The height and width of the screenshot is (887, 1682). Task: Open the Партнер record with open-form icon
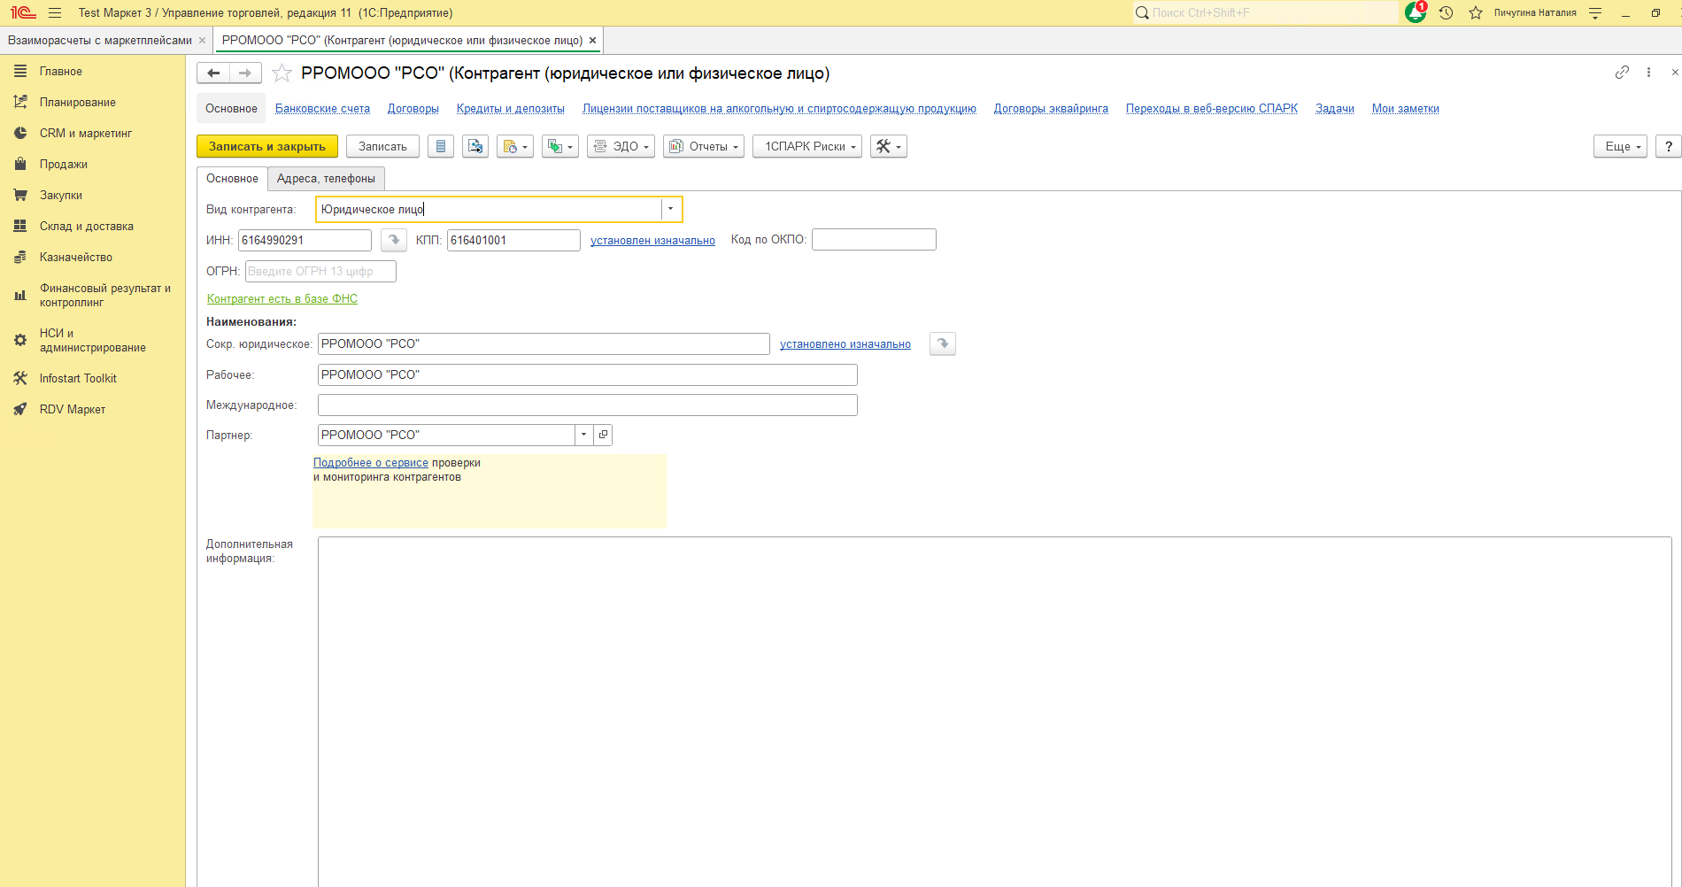(x=603, y=435)
